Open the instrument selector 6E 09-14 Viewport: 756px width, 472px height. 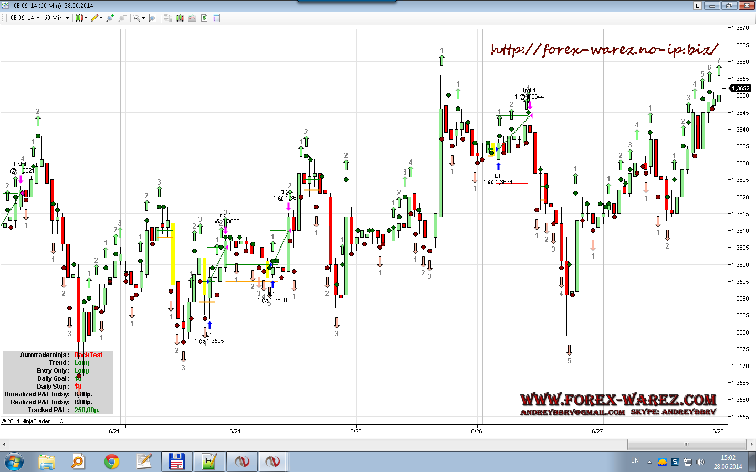click(25, 18)
